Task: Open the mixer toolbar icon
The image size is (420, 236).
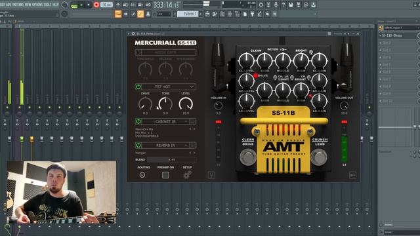Action: point(230,14)
